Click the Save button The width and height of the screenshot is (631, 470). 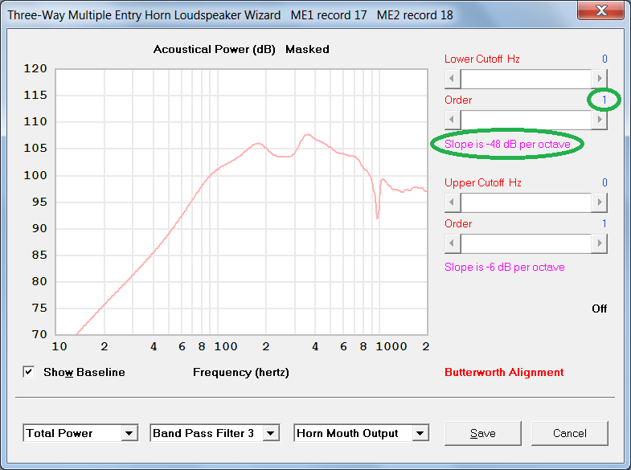(x=483, y=433)
